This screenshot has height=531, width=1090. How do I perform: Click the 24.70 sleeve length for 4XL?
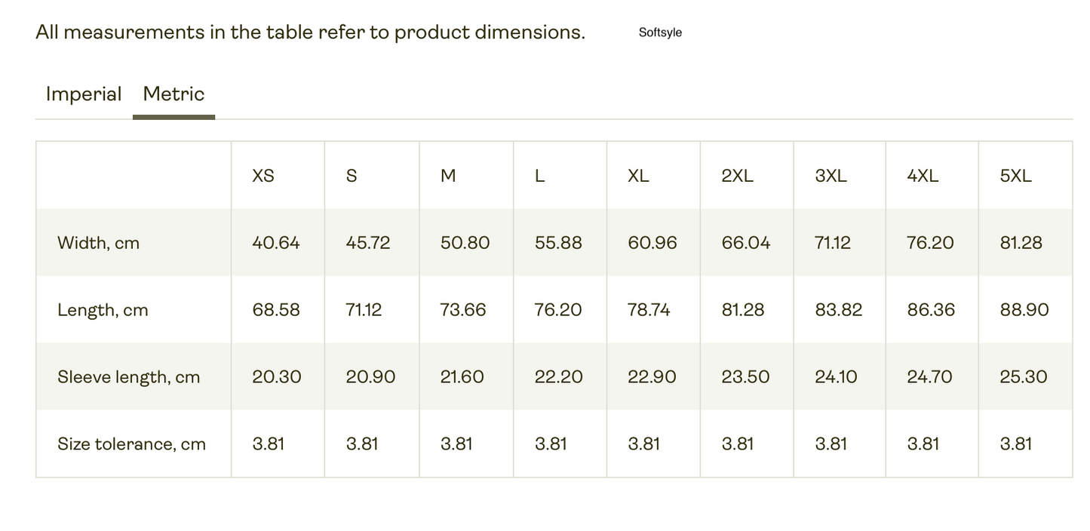click(x=929, y=377)
